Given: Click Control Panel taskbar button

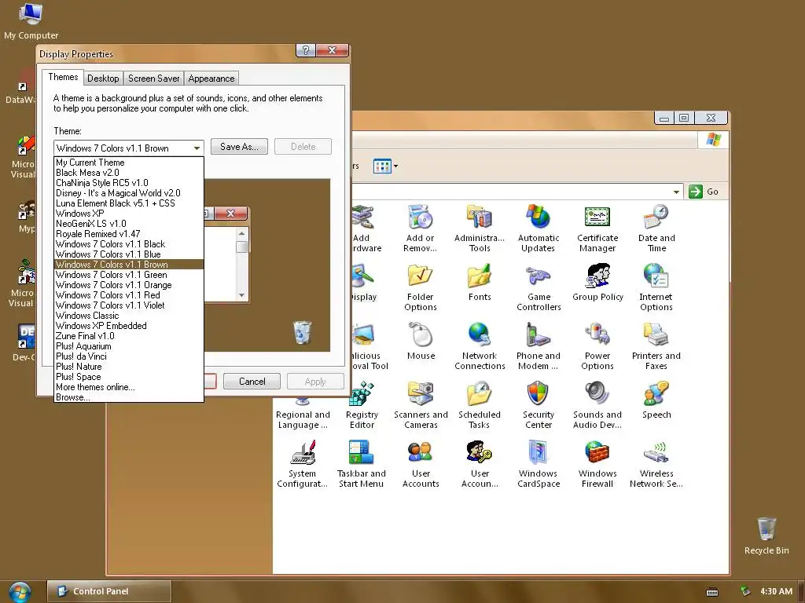Looking at the screenshot, I should click(108, 591).
